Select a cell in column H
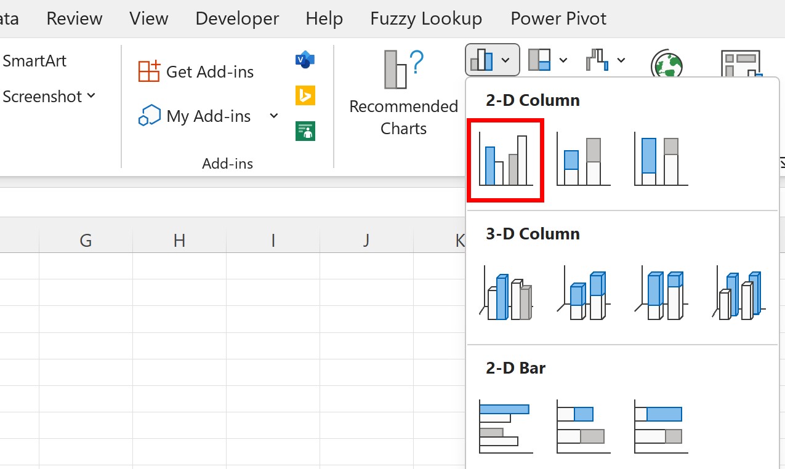Image resolution: width=785 pixels, height=469 pixels. [x=179, y=277]
